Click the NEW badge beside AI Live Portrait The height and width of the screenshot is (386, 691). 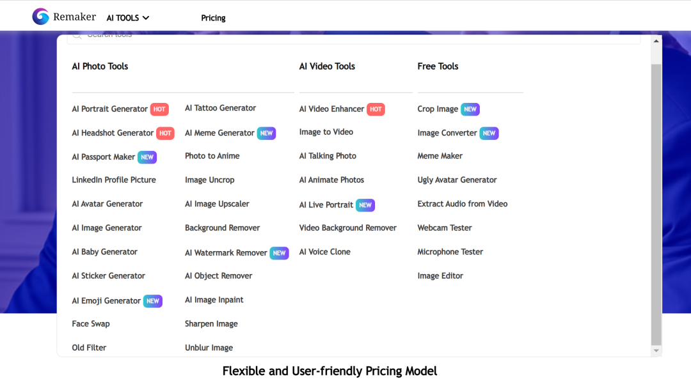pyautogui.click(x=365, y=205)
